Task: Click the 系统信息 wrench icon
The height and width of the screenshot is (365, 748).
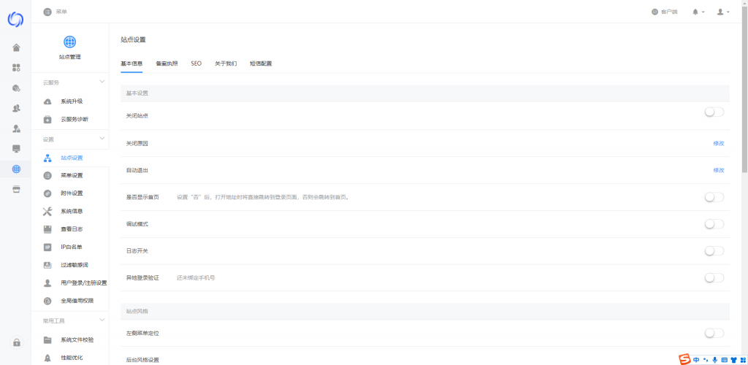Action: [47, 211]
